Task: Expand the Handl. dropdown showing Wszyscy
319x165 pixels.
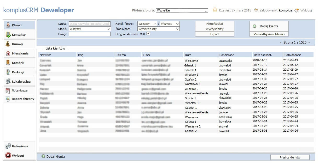Action: [147, 24]
